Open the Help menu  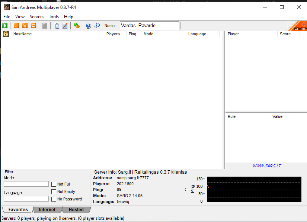click(x=68, y=17)
